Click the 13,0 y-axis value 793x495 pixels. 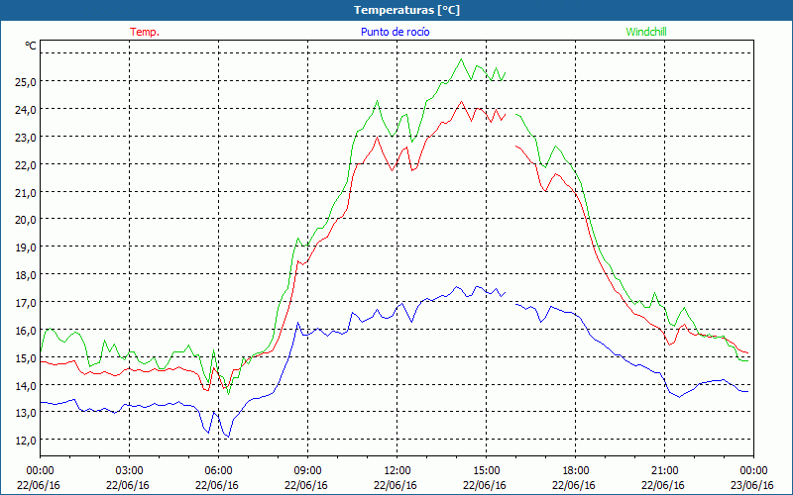click(x=26, y=413)
